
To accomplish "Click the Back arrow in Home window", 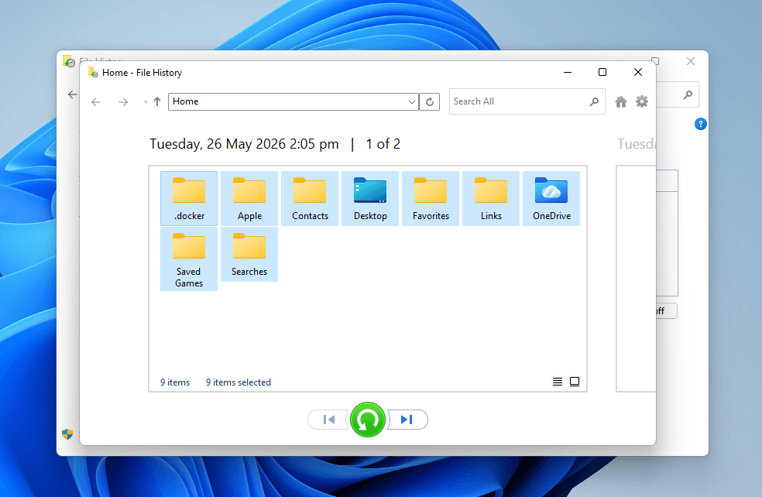I will pos(96,102).
